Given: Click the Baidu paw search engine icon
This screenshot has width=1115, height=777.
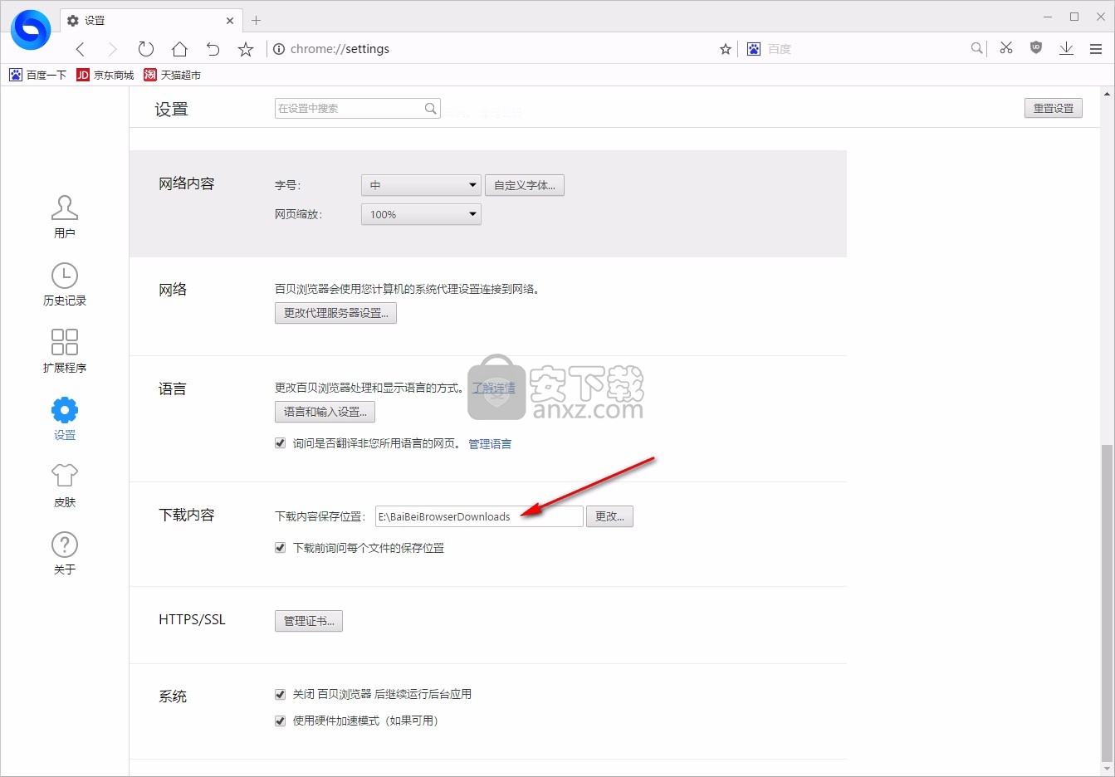Looking at the screenshot, I should [753, 49].
